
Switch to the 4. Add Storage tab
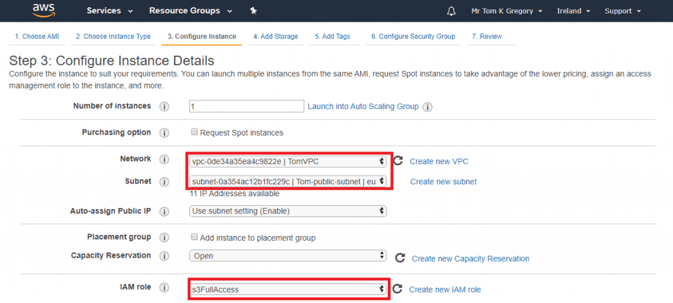[x=276, y=36]
